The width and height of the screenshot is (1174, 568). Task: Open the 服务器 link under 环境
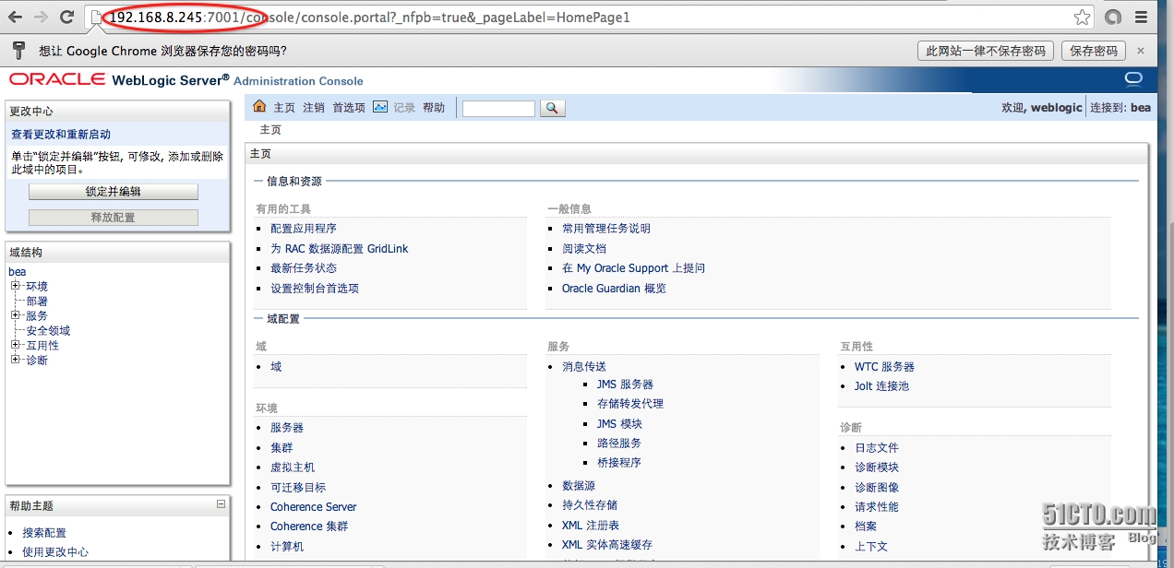[x=287, y=428]
